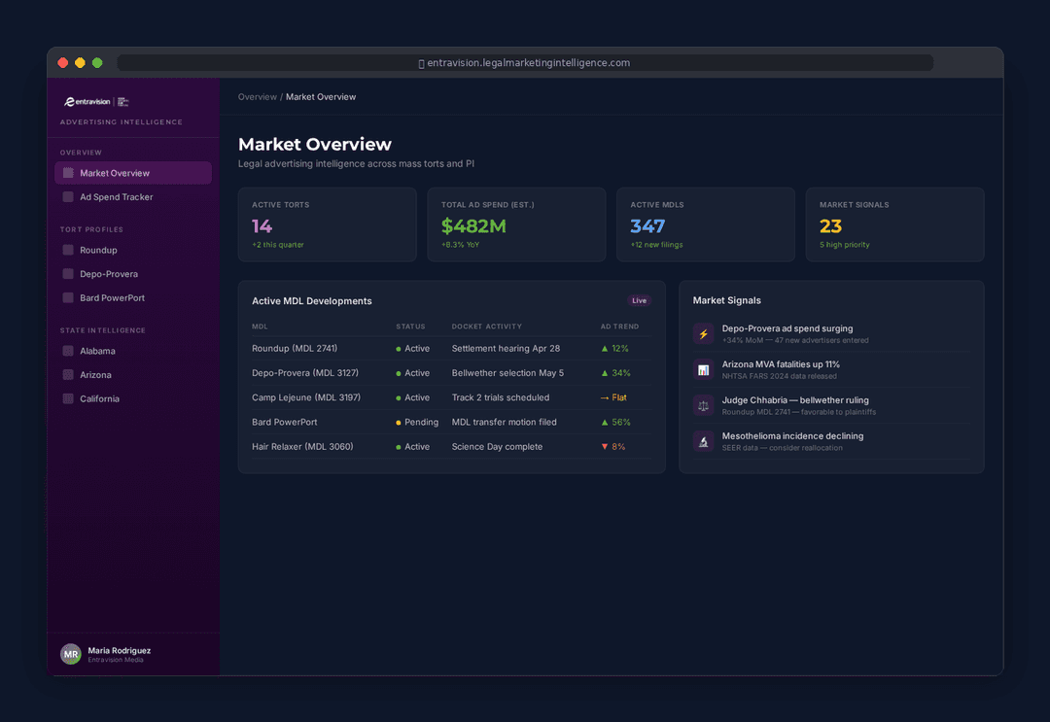The image size is (1050, 722).
Task: Click the Pending status for Bard PowerPort
Action: 417,423
